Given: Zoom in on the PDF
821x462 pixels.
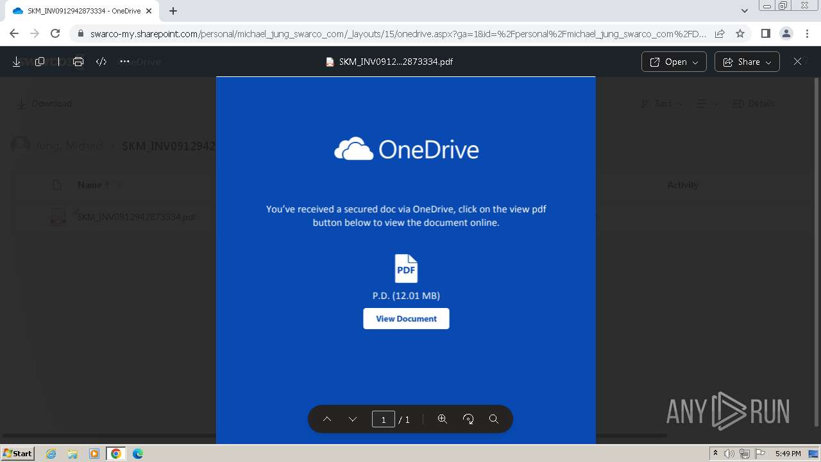Looking at the screenshot, I should [x=443, y=419].
